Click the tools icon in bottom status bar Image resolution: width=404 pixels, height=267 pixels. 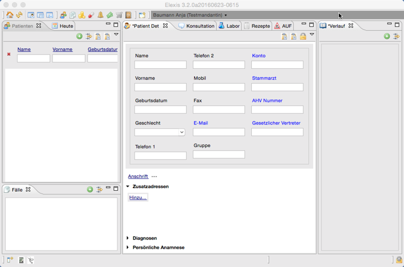[x=31, y=260]
